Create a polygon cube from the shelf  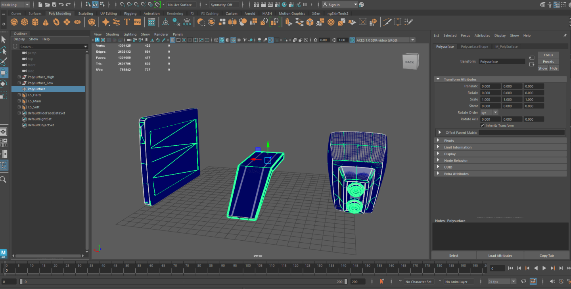[x=25, y=22]
